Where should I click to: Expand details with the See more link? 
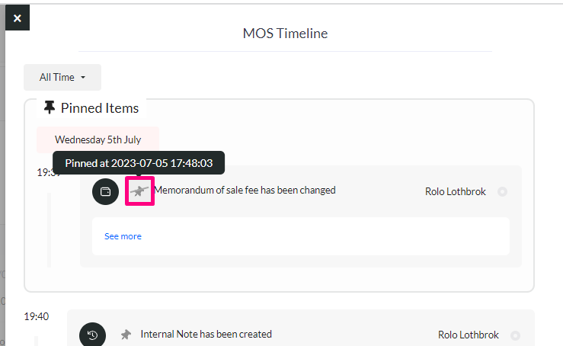tap(123, 236)
